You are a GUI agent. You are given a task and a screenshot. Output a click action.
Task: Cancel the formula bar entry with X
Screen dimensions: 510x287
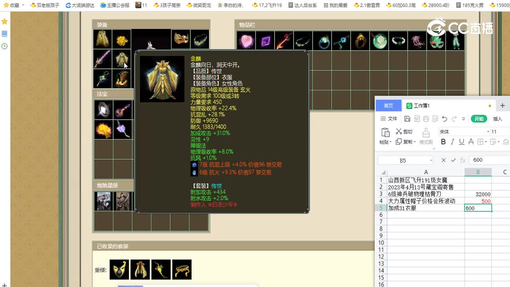tap(443, 160)
